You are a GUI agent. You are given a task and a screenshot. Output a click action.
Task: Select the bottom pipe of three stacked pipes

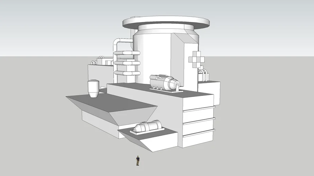point(127,73)
